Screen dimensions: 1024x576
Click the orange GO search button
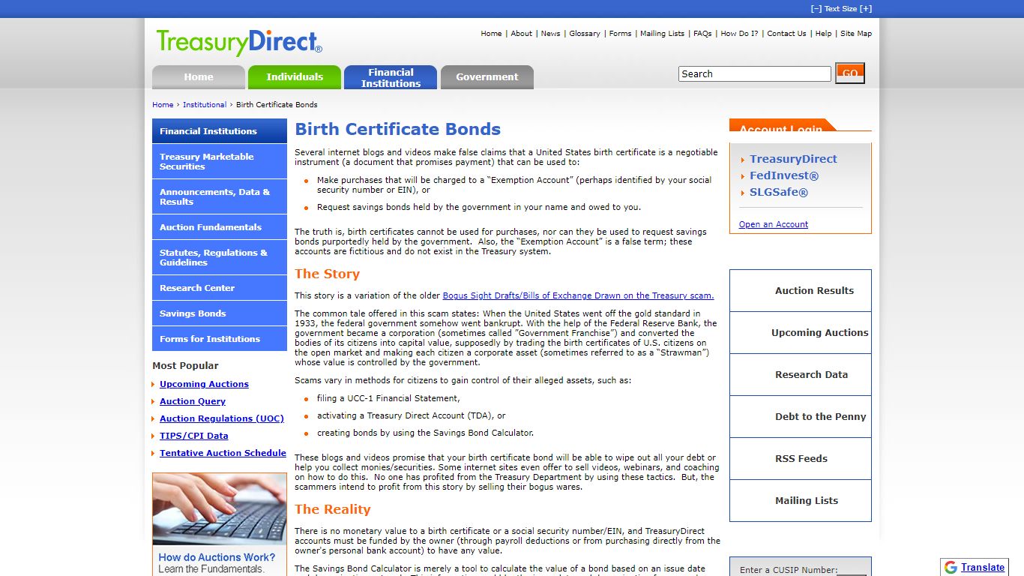point(850,73)
